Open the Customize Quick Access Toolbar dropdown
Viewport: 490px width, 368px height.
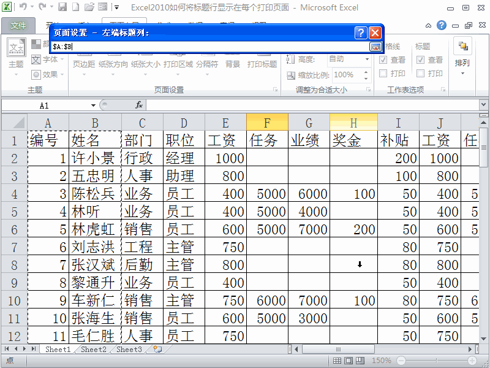coord(116,7)
